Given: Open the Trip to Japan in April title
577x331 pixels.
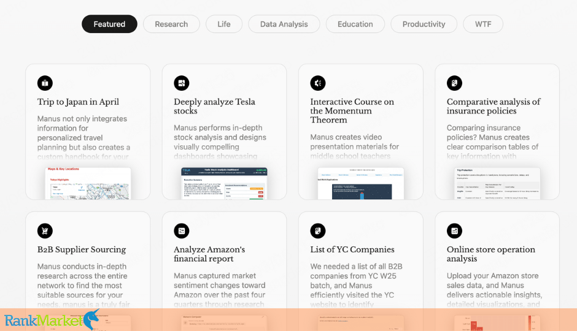Looking at the screenshot, I should [78, 102].
